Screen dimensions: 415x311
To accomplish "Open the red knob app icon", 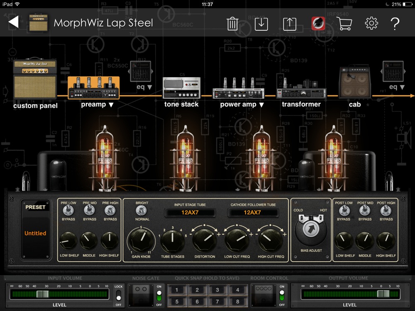I will 318,24.
